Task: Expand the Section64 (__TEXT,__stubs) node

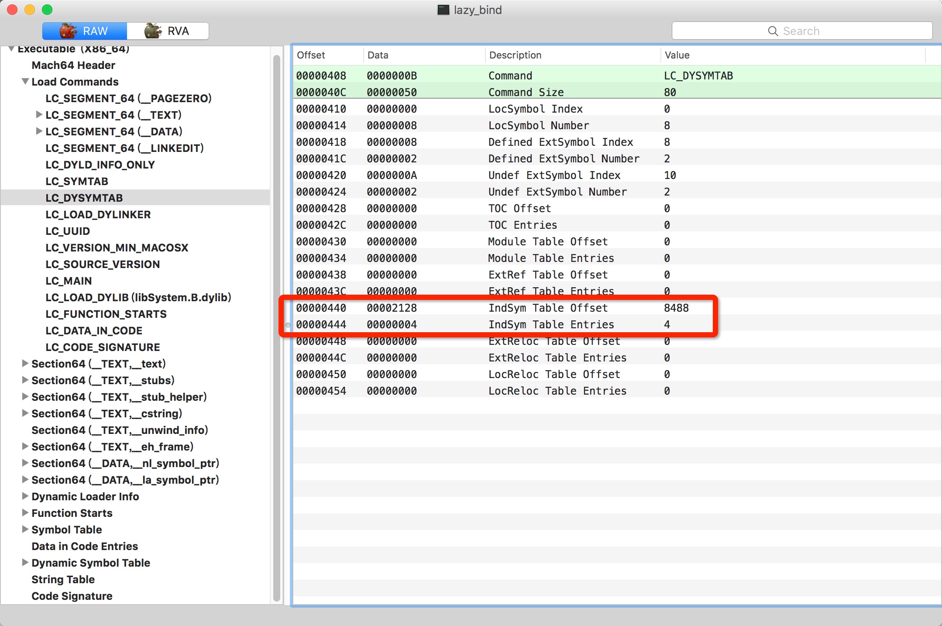Action: (x=25, y=380)
